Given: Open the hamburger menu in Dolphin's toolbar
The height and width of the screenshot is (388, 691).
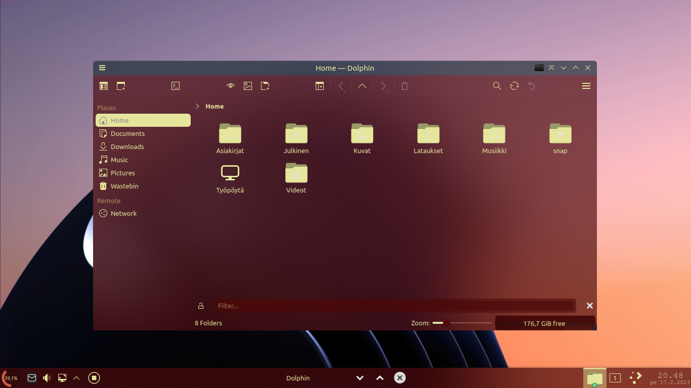Looking at the screenshot, I should point(586,86).
